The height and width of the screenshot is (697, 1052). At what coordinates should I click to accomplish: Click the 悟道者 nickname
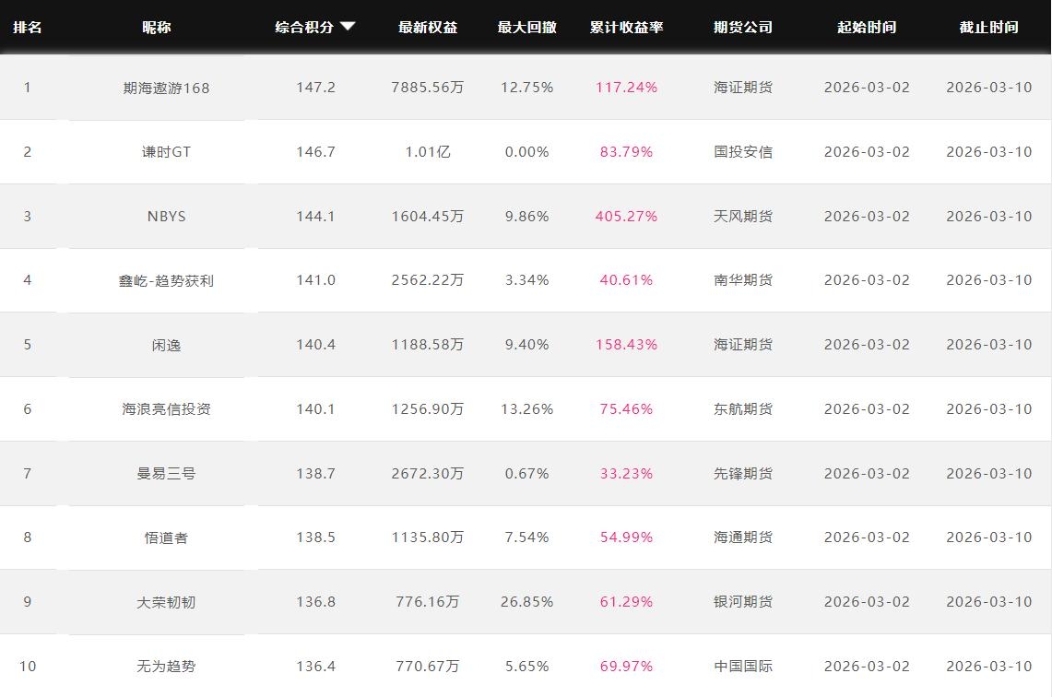tap(166, 538)
